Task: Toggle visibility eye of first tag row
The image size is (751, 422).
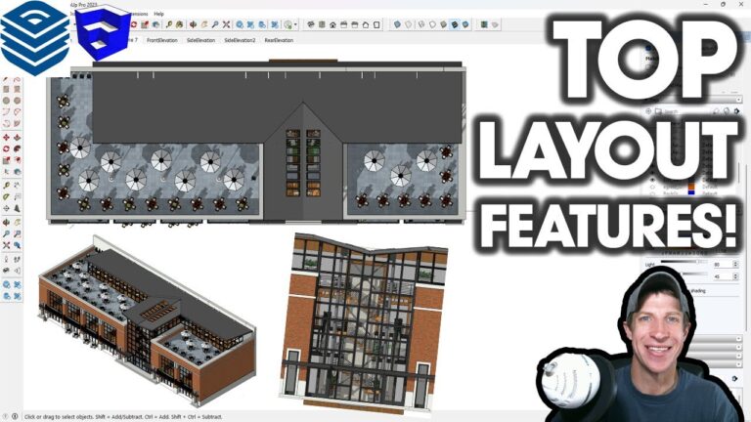Action: tap(653, 182)
